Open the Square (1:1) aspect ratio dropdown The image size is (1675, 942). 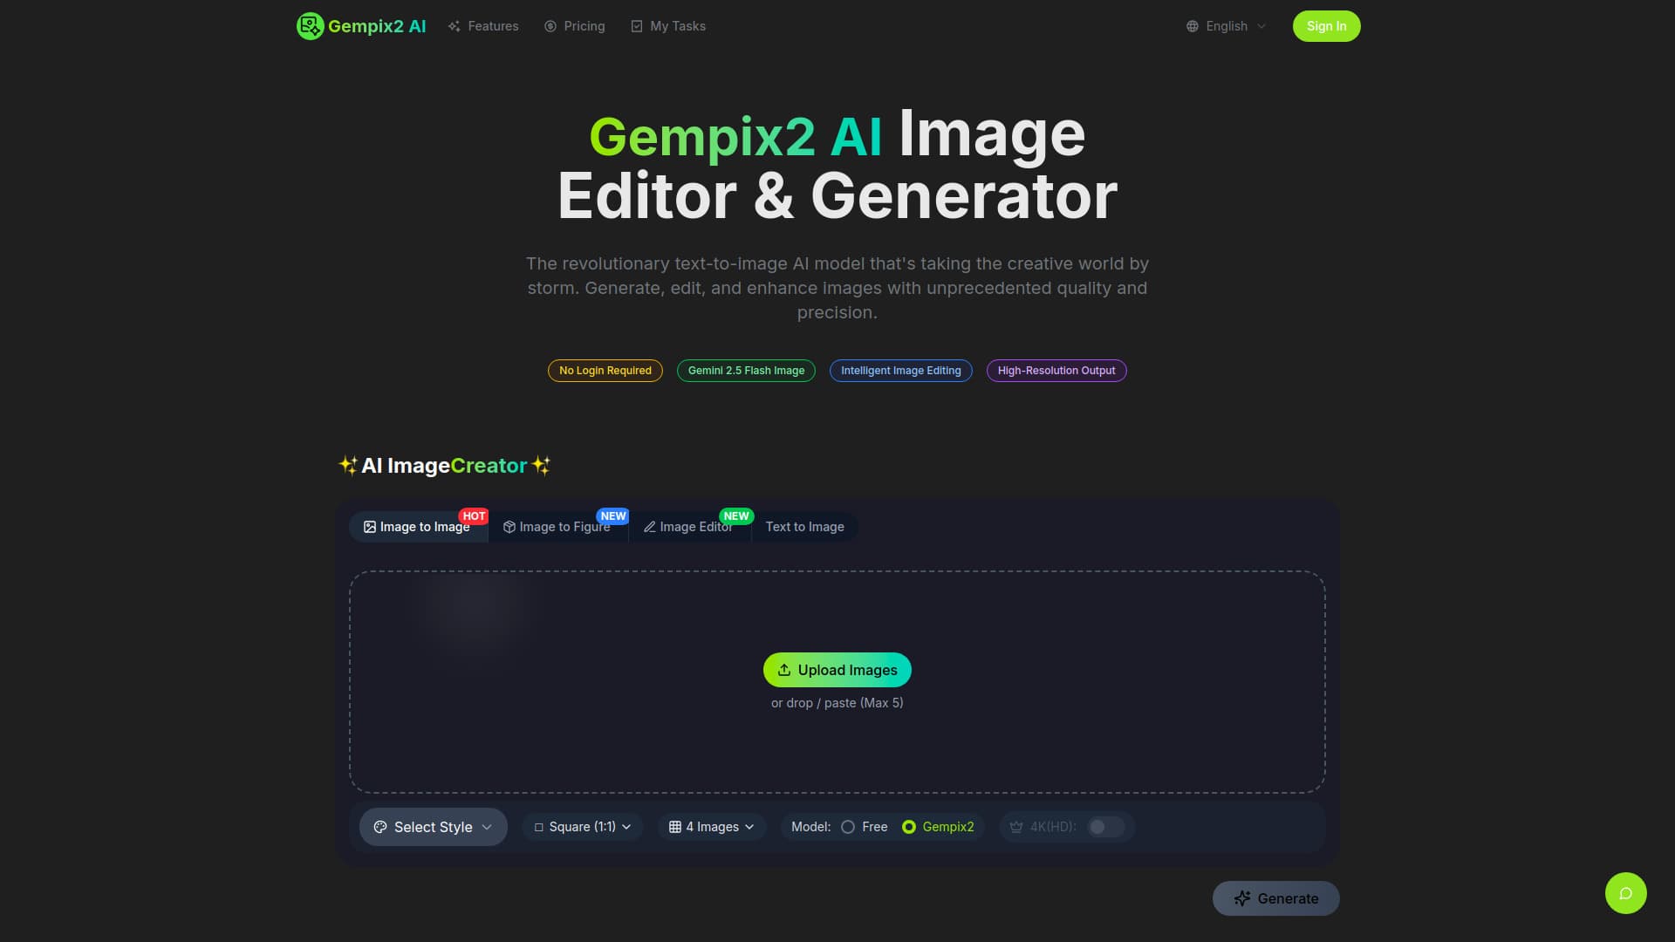pos(582,826)
